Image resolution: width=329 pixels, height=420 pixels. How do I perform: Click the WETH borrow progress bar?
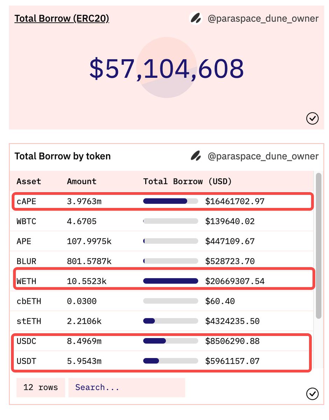pyautogui.click(x=170, y=281)
